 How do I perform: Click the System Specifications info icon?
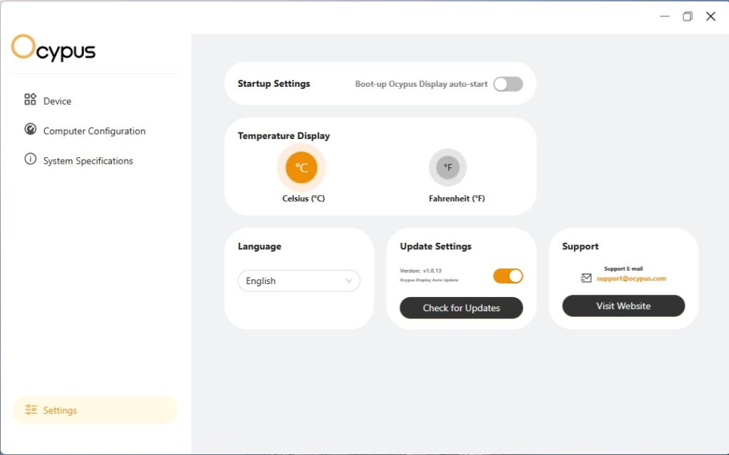coord(30,159)
